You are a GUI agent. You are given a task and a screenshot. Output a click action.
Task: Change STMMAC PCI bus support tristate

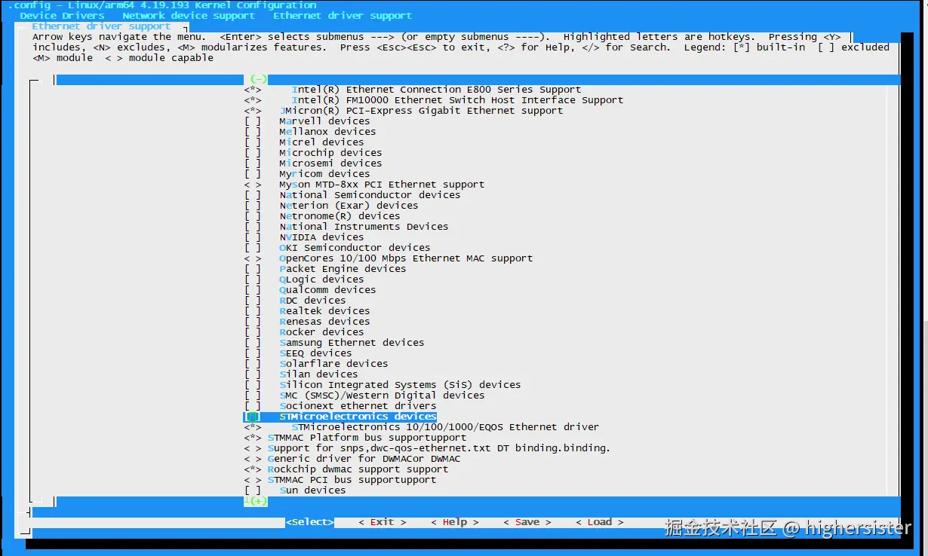tap(253, 479)
